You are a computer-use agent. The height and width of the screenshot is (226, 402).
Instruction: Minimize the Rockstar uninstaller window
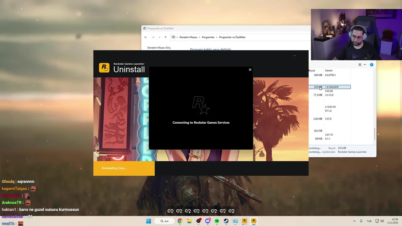pyautogui.click(x=295, y=56)
